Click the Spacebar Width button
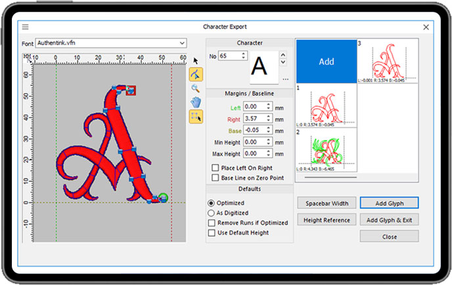The image size is (452, 285). click(x=327, y=203)
